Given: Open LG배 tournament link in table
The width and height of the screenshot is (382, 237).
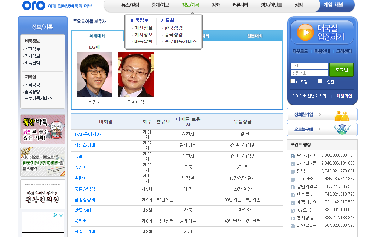Looking at the screenshot, I should 79,156.
